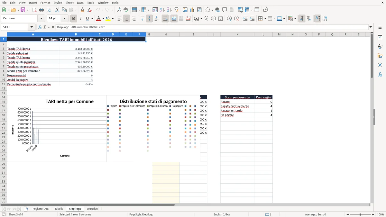Image resolution: width=386 pixels, height=217 pixels.
Task: Click the Add new sheet button
Action: [x=27, y=209]
